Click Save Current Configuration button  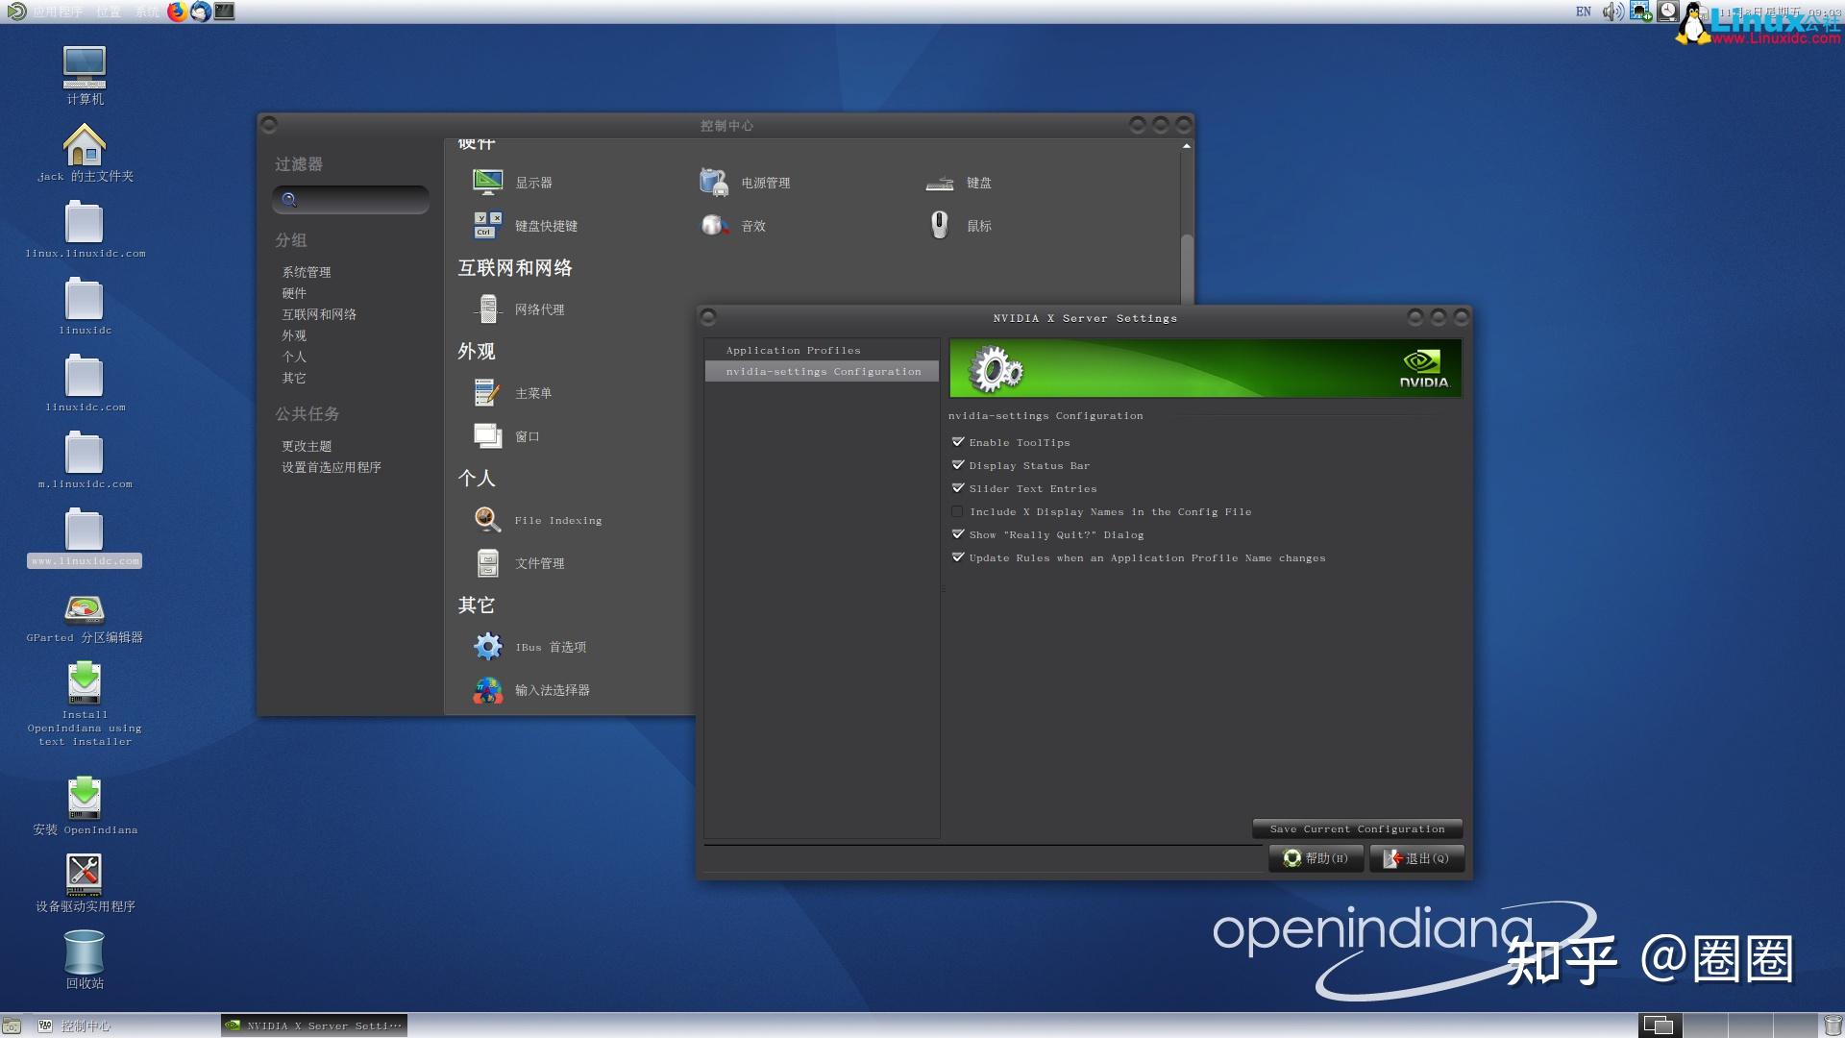(1356, 828)
